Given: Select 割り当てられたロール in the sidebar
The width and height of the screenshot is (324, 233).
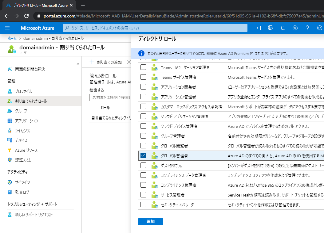Looking at the screenshot, I should (41, 101).
